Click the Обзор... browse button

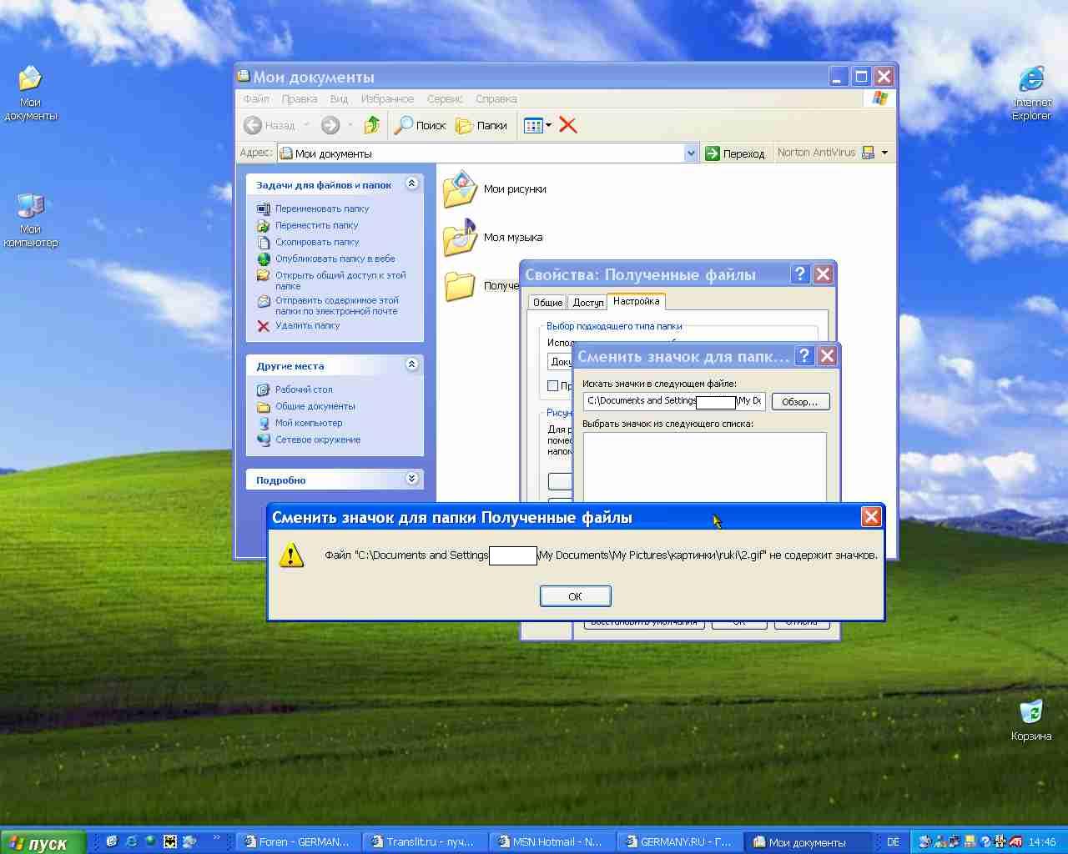click(x=800, y=402)
